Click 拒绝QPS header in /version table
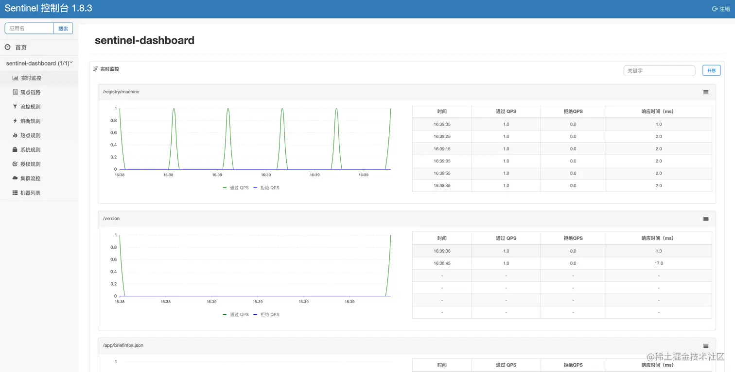735x372 pixels. coord(573,239)
